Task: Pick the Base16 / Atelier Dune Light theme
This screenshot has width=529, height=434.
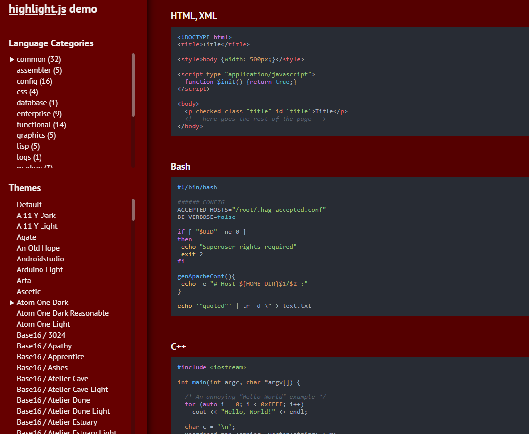Action: [63, 411]
